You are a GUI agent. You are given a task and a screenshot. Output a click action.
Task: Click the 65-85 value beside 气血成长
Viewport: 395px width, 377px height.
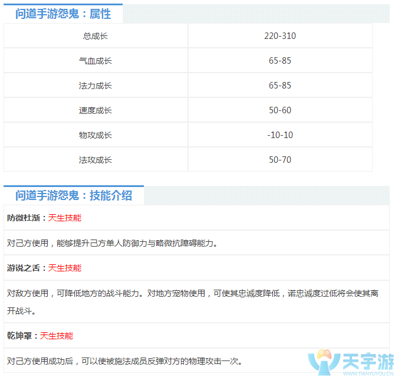280,61
